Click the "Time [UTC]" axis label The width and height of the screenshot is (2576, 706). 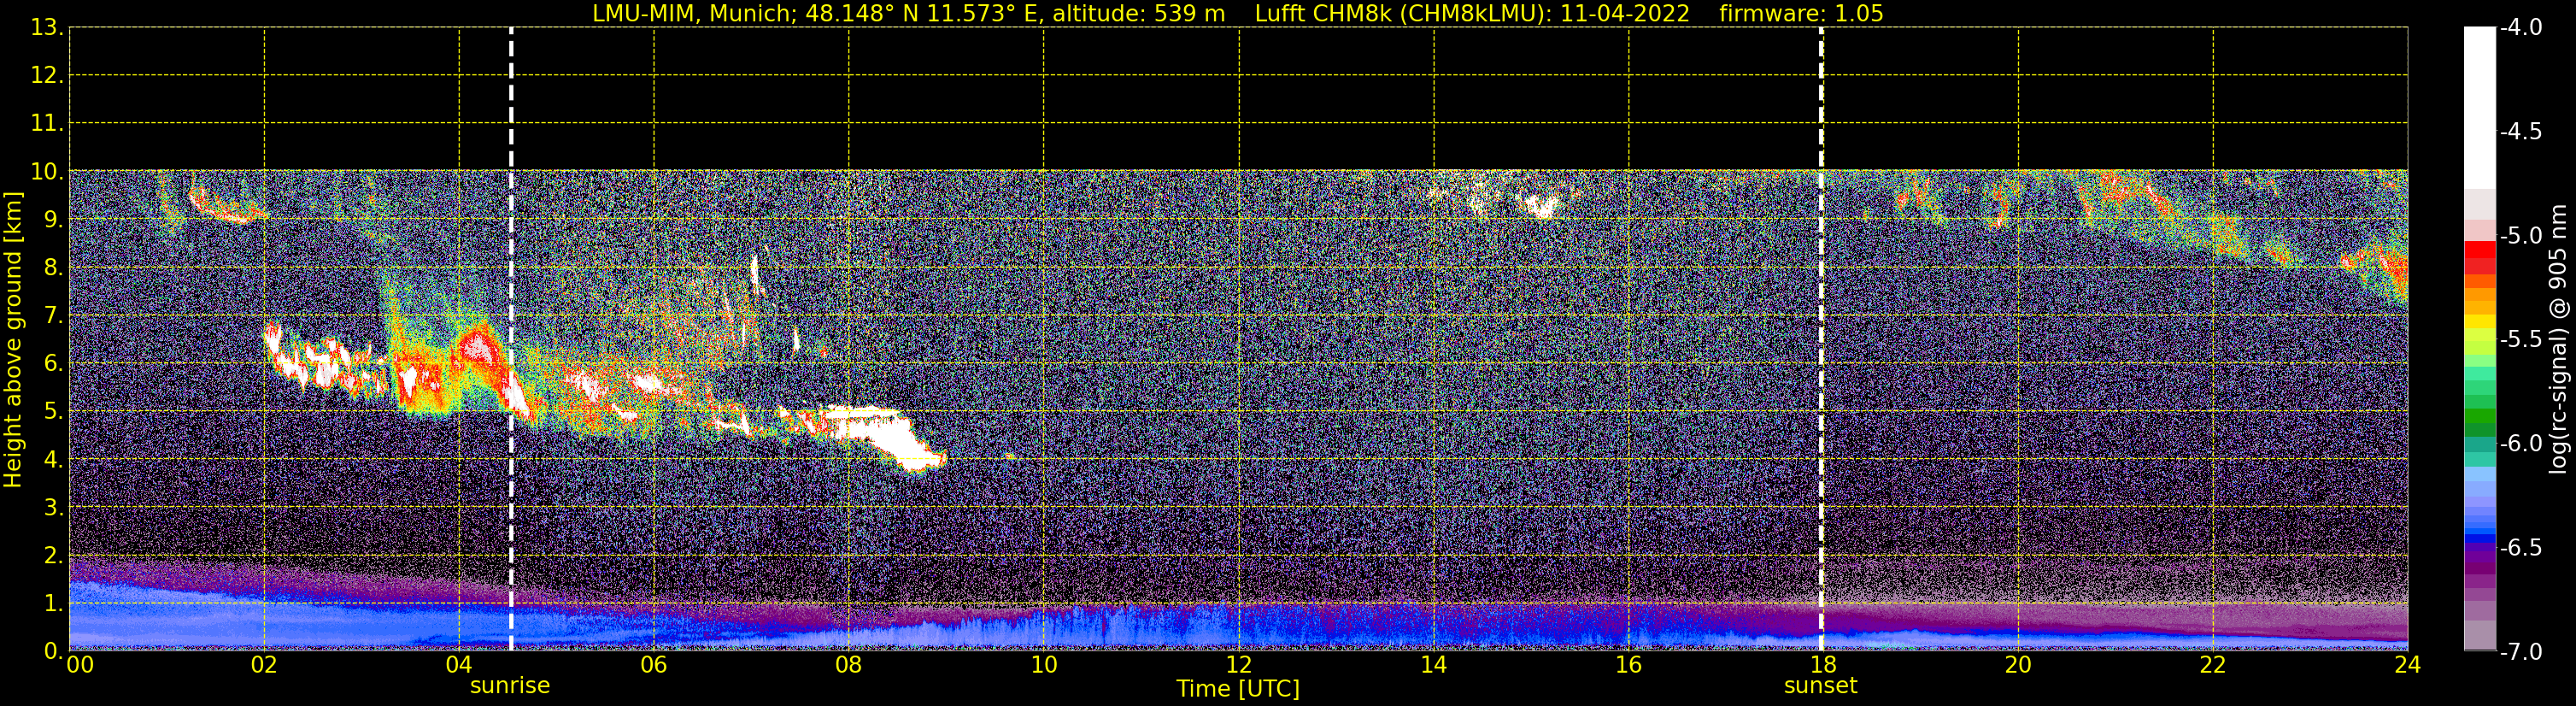point(1238,689)
